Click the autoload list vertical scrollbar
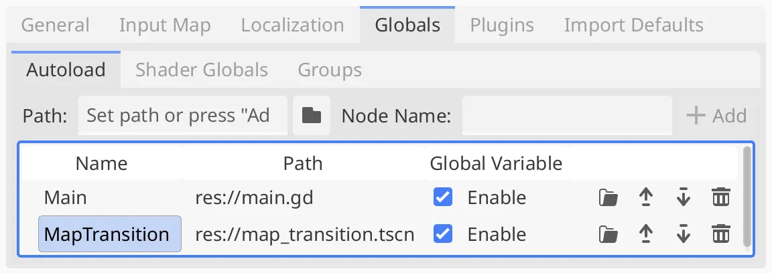The width and height of the screenshot is (772, 273). coord(747,197)
